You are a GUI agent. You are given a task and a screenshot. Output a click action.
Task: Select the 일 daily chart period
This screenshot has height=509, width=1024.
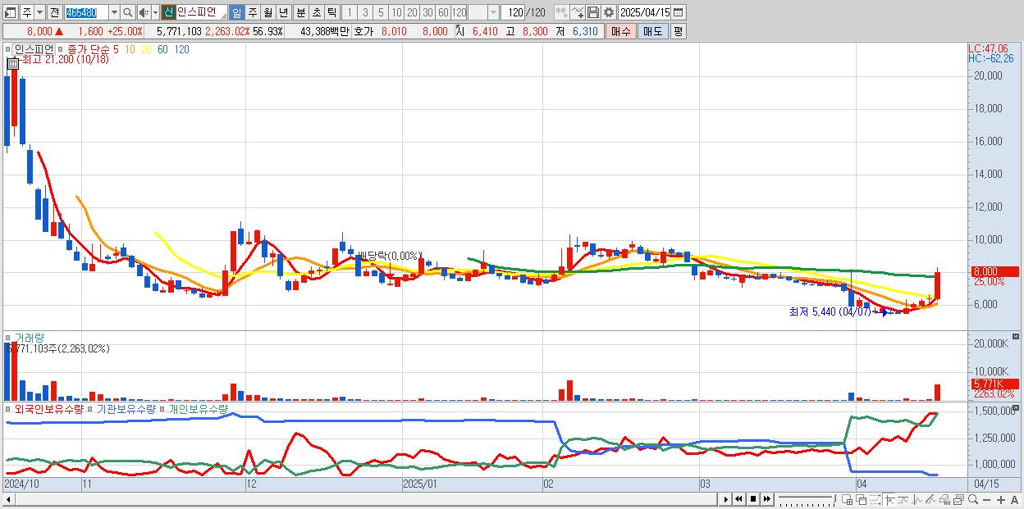click(236, 12)
